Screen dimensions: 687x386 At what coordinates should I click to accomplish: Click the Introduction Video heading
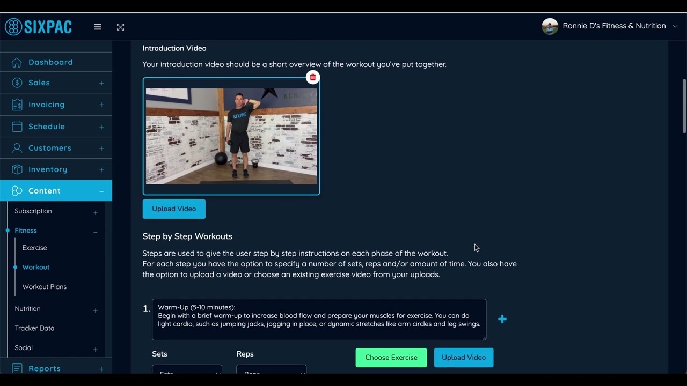coord(174,48)
